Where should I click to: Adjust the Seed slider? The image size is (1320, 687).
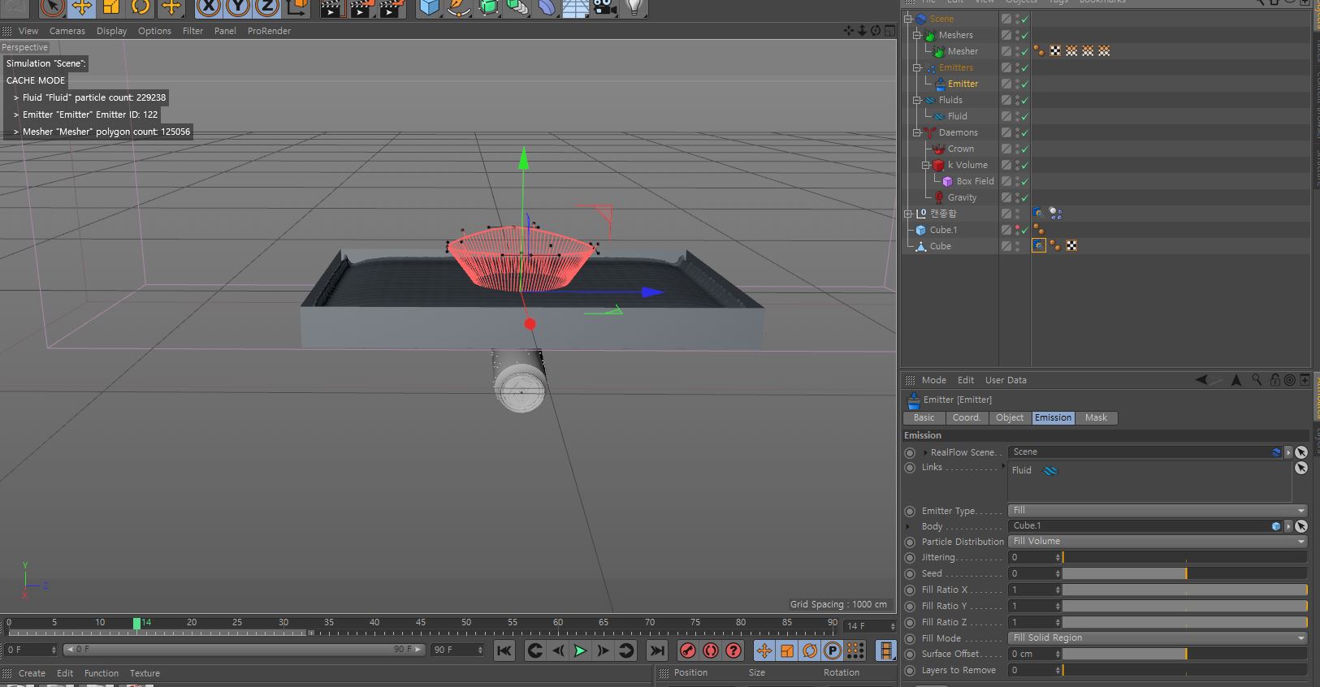(1185, 574)
